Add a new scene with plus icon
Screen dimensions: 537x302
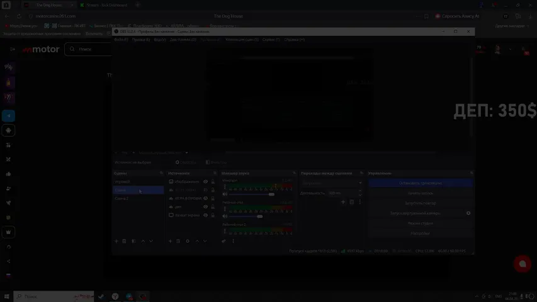[x=116, y=241]
